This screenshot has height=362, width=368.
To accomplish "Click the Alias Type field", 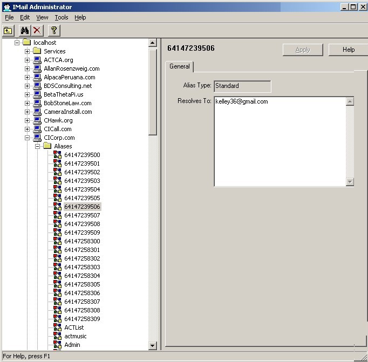I will 242,86.
